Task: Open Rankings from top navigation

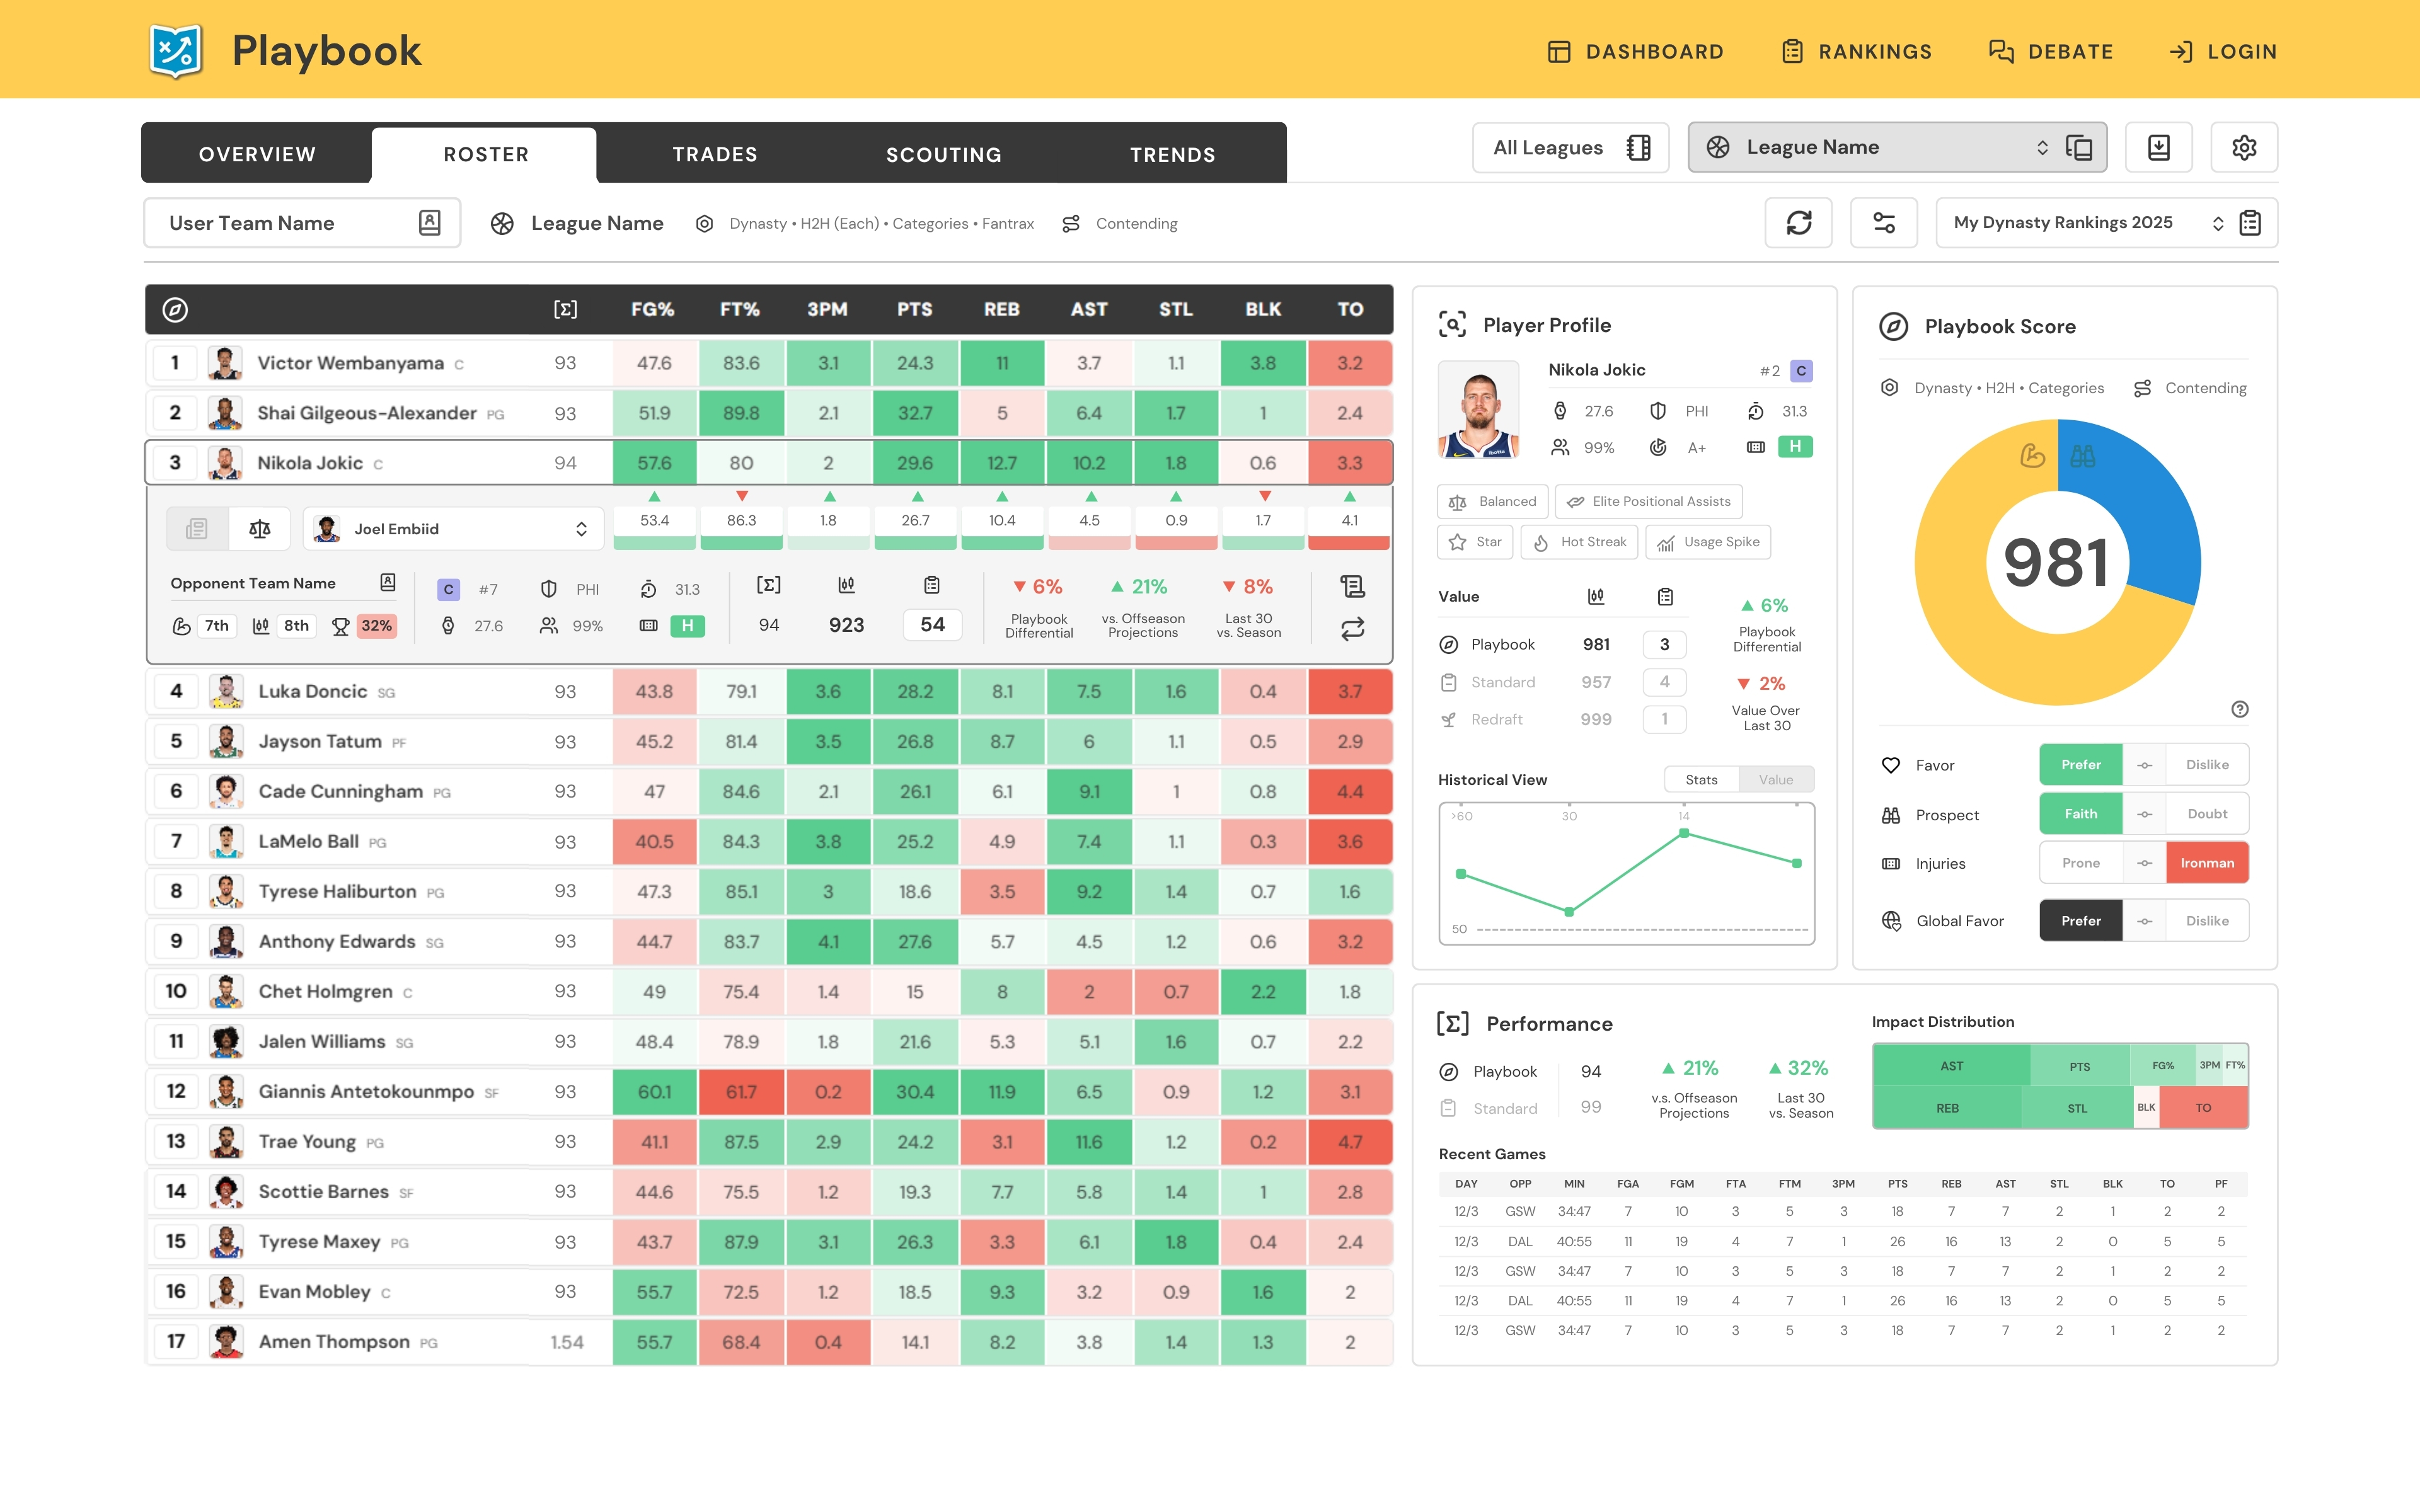Action: [1857, 51]
